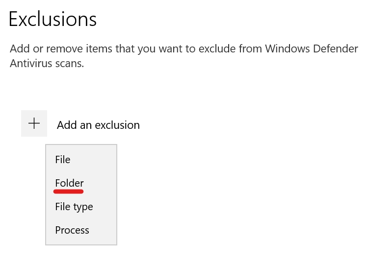Click the "Add an exclusion" label

point(98,125)
